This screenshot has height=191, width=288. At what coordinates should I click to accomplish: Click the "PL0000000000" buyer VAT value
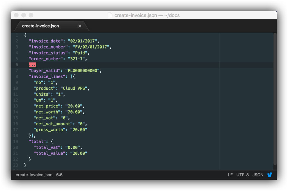tap(82, 71)
